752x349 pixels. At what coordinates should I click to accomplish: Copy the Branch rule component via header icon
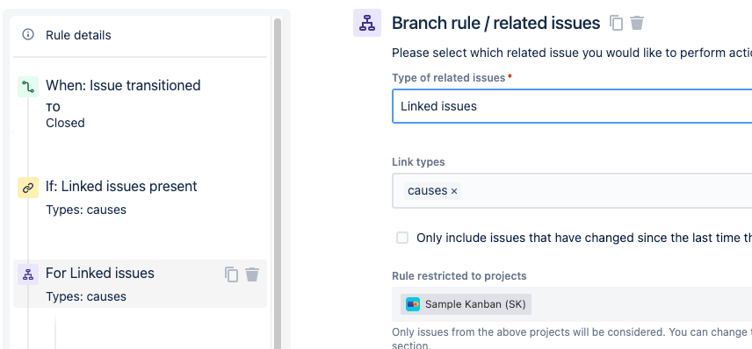616,23
